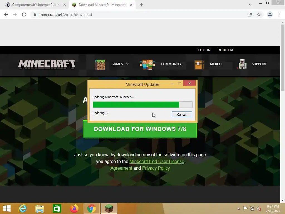The width and height of the screenshot is (285, 214).
Task: Show hidden system tray icons
Action: (239, 209)
